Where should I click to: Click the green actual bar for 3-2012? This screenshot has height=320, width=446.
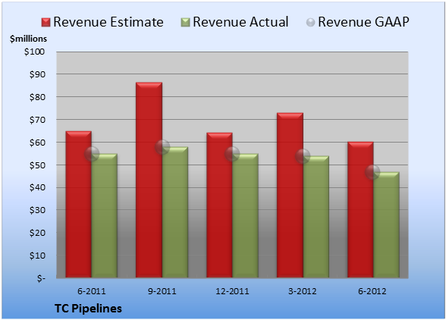316,217
